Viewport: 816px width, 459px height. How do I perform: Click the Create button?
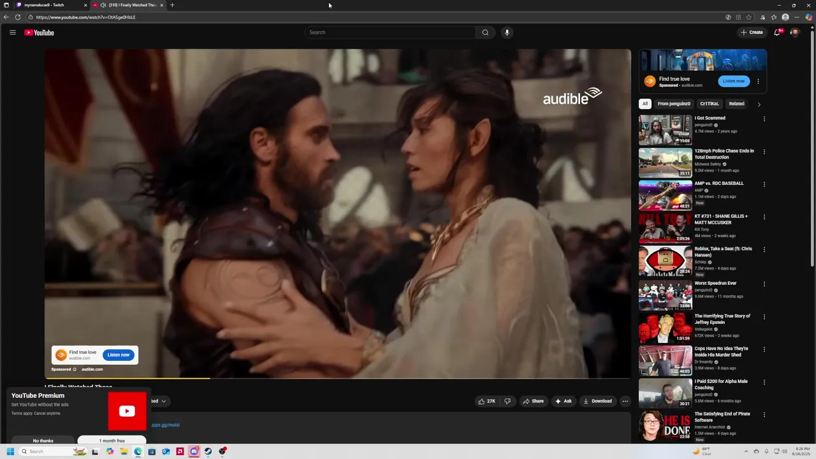pyautogui.click(x=752, y=33)
